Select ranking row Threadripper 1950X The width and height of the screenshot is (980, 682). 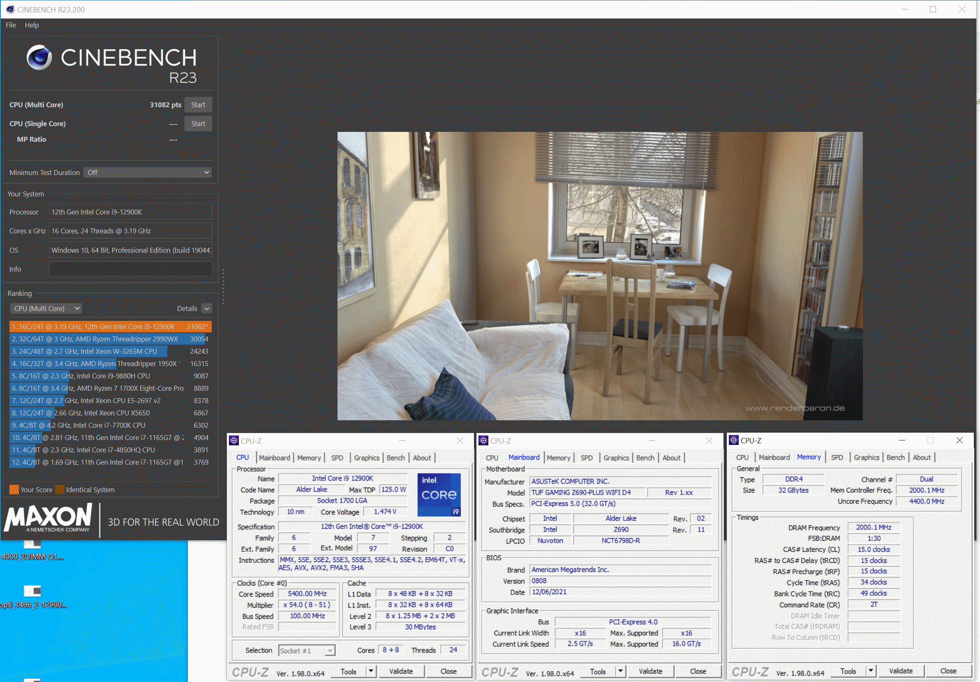click(110, 364)
